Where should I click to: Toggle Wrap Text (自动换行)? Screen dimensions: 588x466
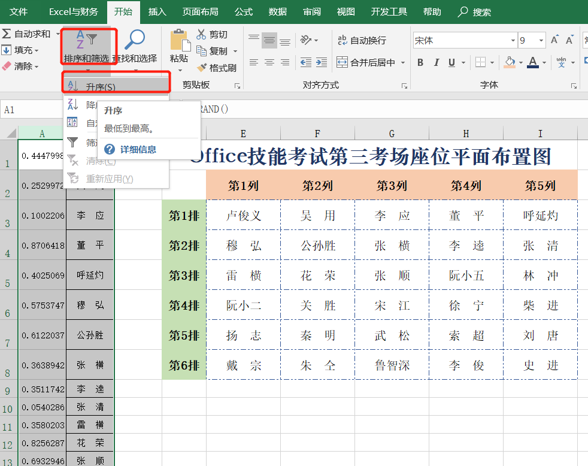click(x=362, y=40)
